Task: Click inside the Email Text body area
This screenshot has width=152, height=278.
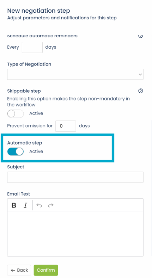Action: 75,234
